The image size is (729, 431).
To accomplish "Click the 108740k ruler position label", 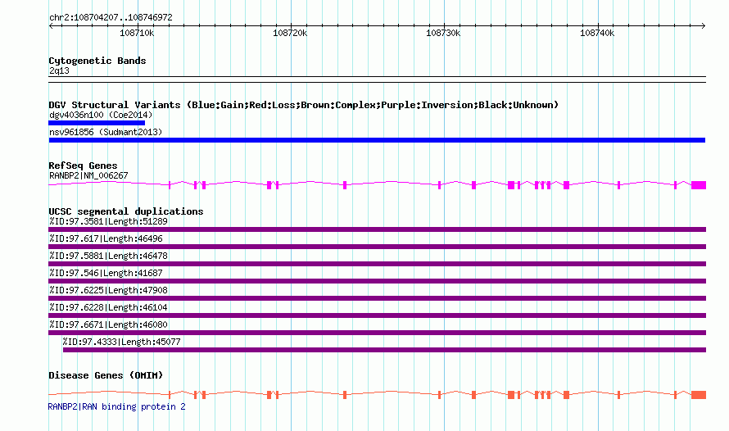I will click(x=597, y=33).
